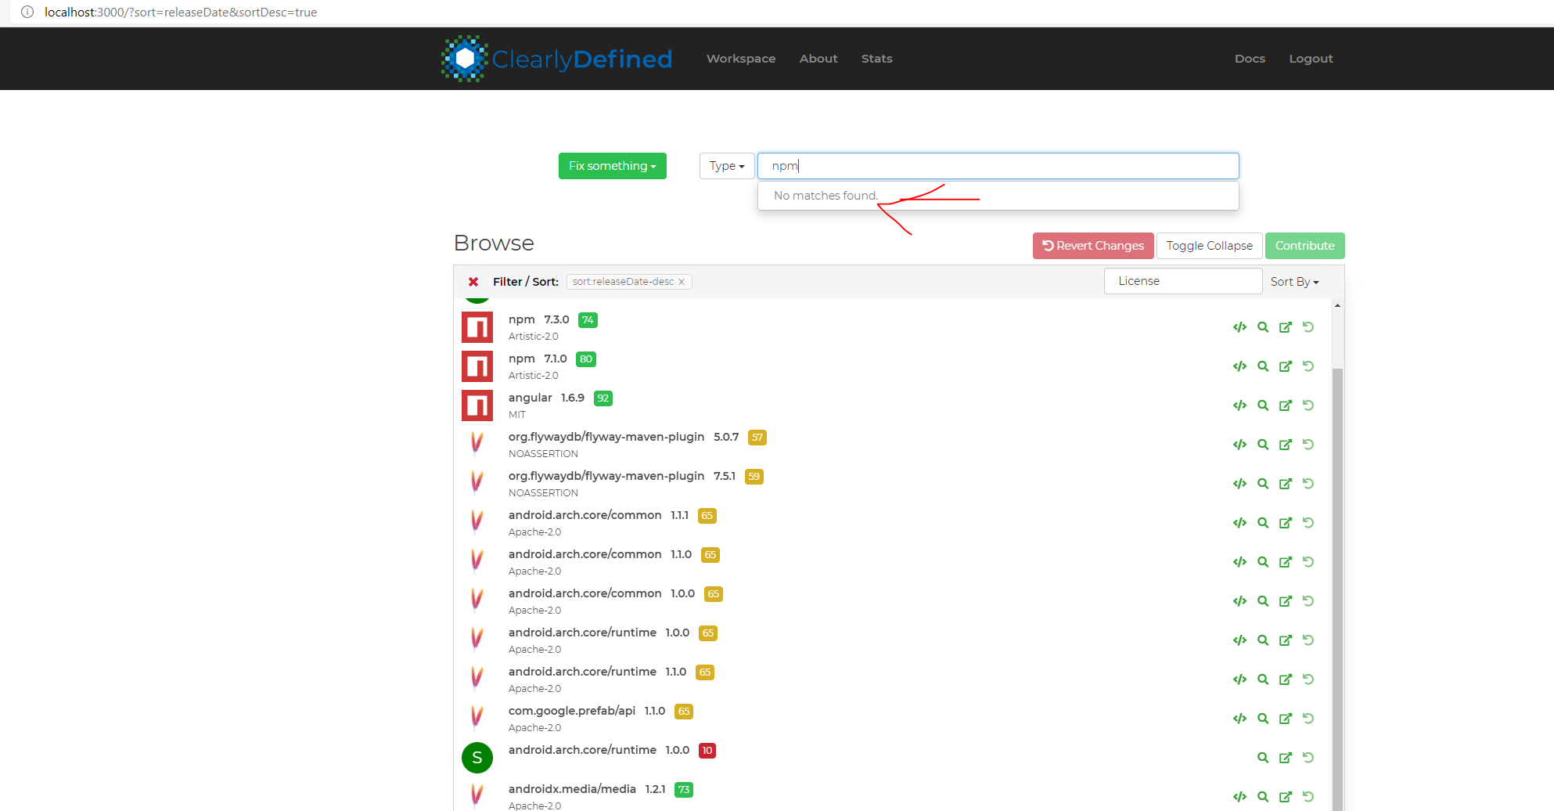Click MIT license under angular
The image size is (1554, 811).
[517, 415]
